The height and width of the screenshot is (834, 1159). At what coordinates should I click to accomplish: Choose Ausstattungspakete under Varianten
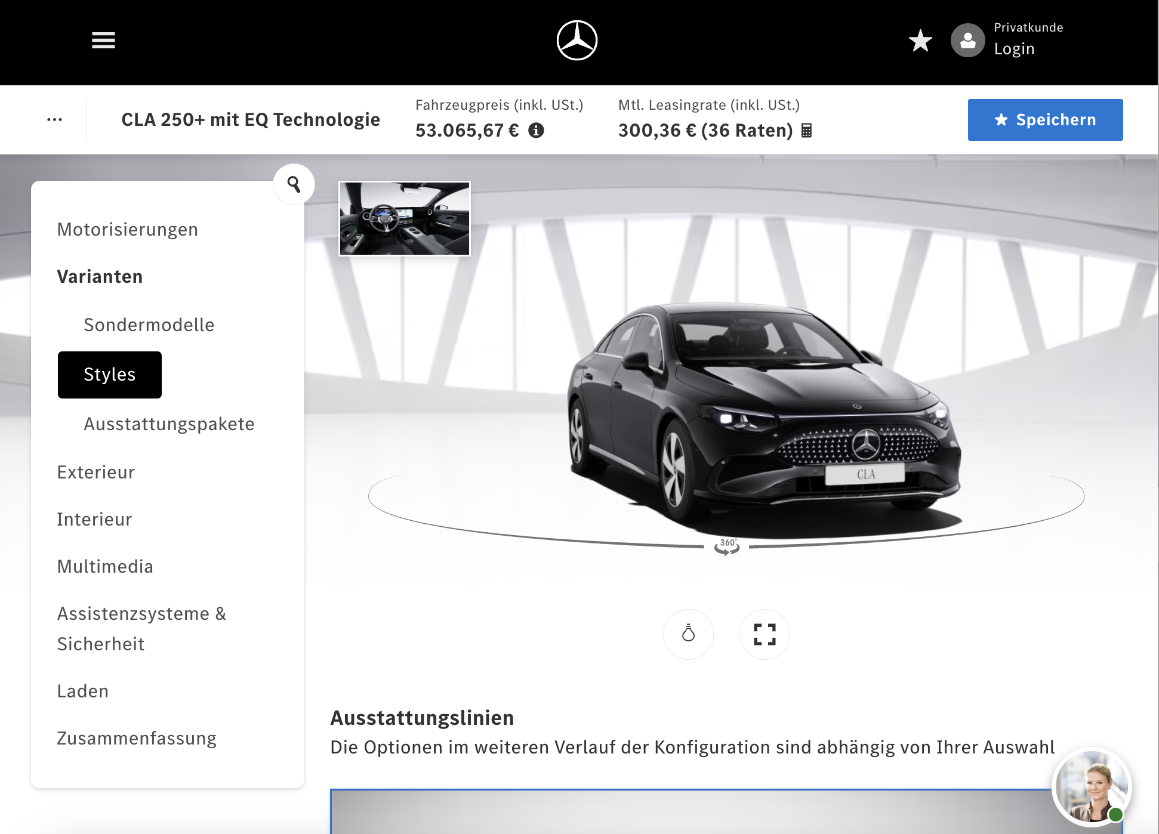[x=169, y=424]
